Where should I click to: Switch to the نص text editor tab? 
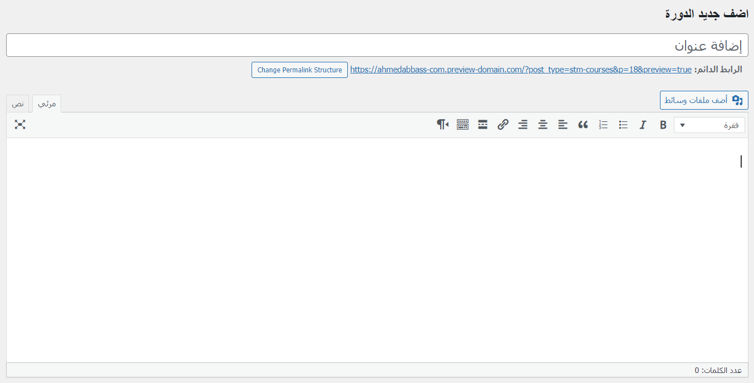click(x=18, y=104)
